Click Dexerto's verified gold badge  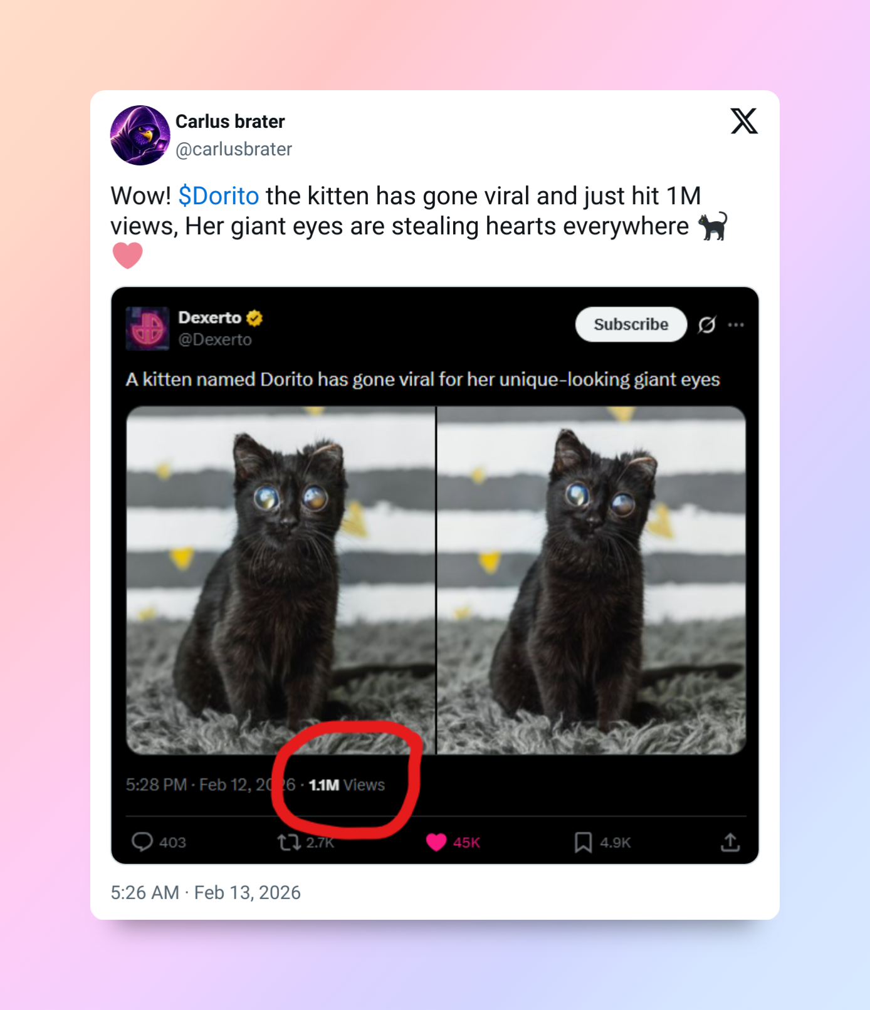point(254,318)
